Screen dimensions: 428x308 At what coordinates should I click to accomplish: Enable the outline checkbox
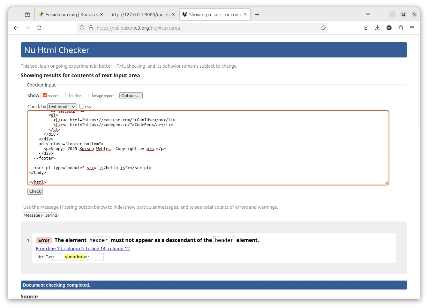pyautogui.click(x=67, y=95)
